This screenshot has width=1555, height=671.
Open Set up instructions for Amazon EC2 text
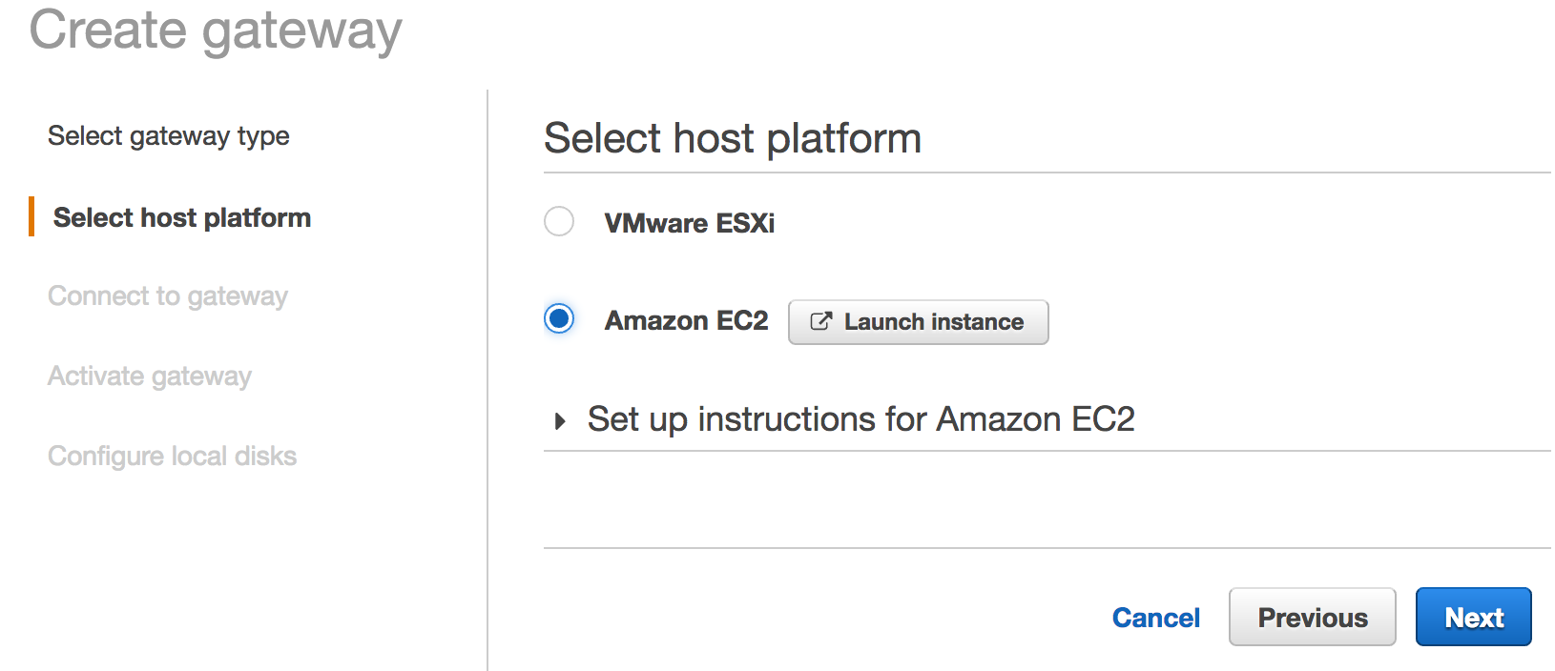pos(860,419)
